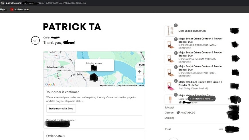Click the Shipping label in order summary

[169, 118]
